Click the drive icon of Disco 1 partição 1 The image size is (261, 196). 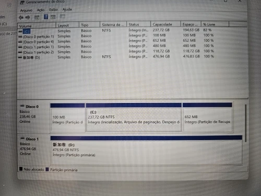pyautogui.click(x=20, y=47)
